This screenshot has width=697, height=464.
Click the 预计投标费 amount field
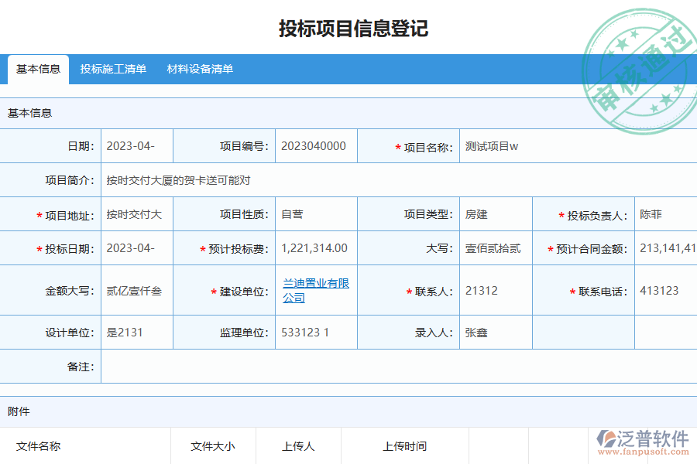pyautogui.click(x=316, y=248)
